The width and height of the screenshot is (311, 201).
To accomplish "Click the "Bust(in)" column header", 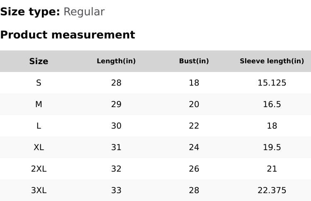I will (194, 61).
